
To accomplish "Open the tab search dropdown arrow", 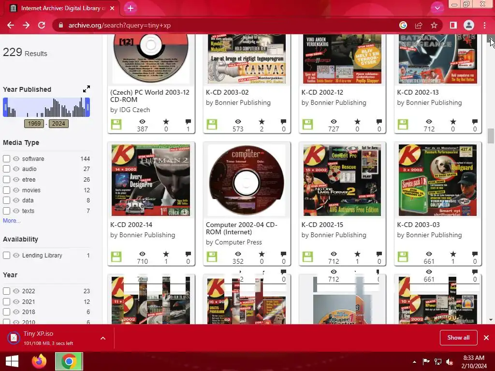I will 437,8.
